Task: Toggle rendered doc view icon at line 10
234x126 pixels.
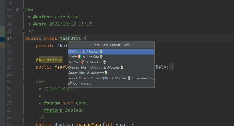Action: pyautogui.click(x=17, y=10)
